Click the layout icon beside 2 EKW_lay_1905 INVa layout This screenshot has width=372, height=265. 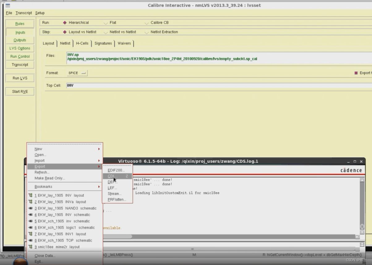[x=30, y=202]
